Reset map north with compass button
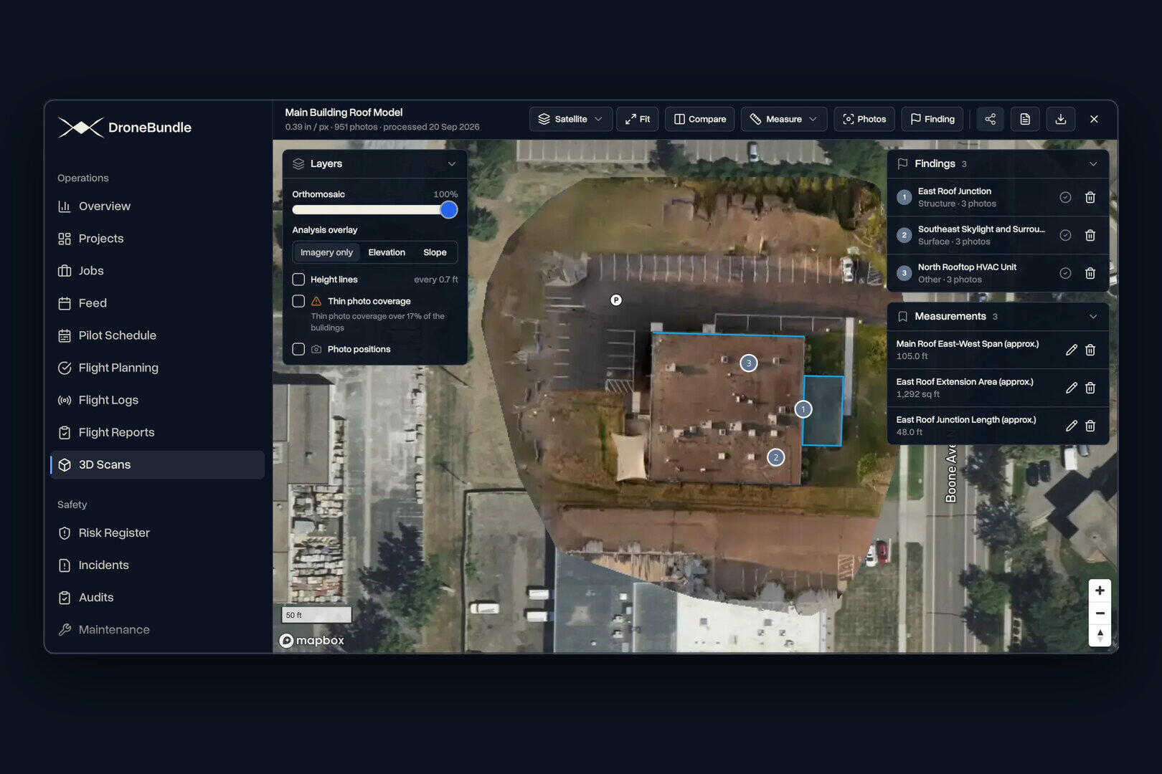1162x774 pixels. click(1100, 636)
